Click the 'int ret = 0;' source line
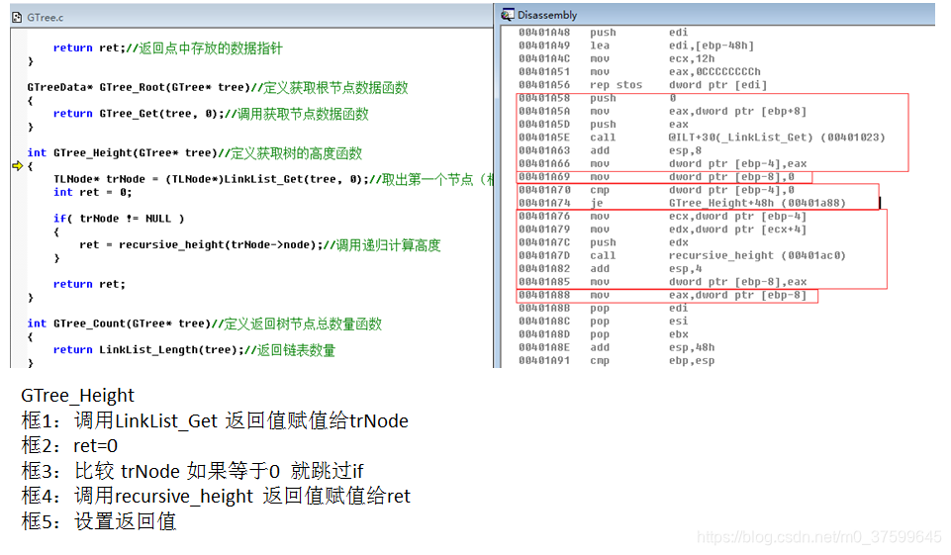Viewport: 951px width, 555px height. point(92,192)
